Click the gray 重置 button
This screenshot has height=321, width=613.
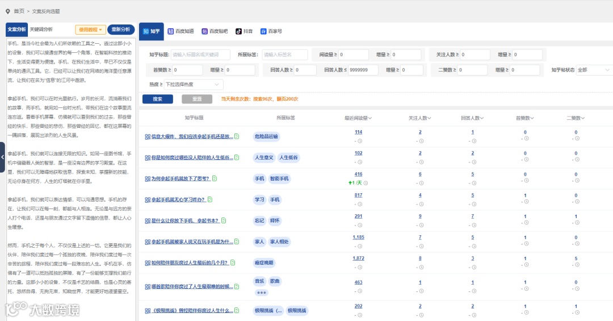pos(197,99)
